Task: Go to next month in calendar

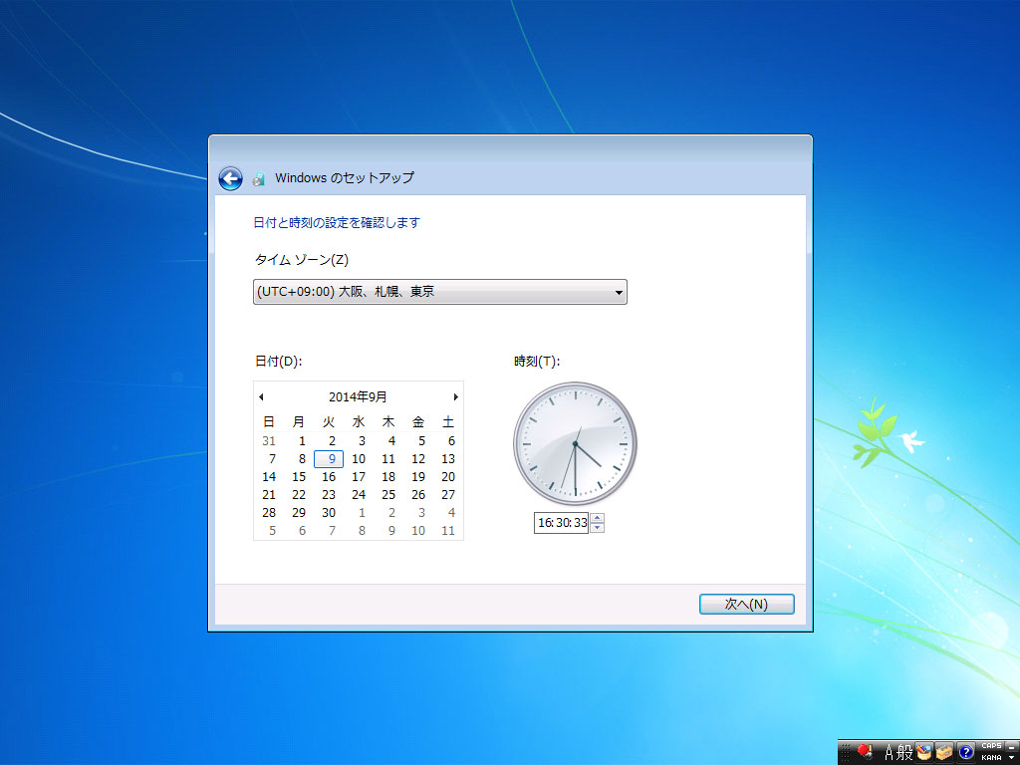Action: [x=456, y=396]
